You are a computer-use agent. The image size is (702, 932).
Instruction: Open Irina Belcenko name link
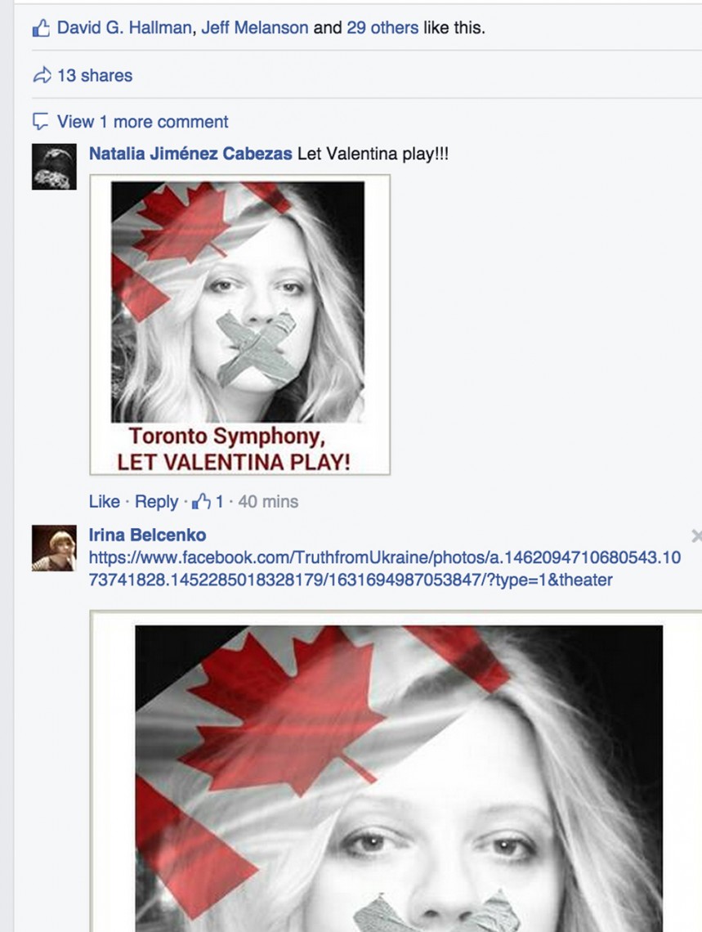tap(147, 535)
